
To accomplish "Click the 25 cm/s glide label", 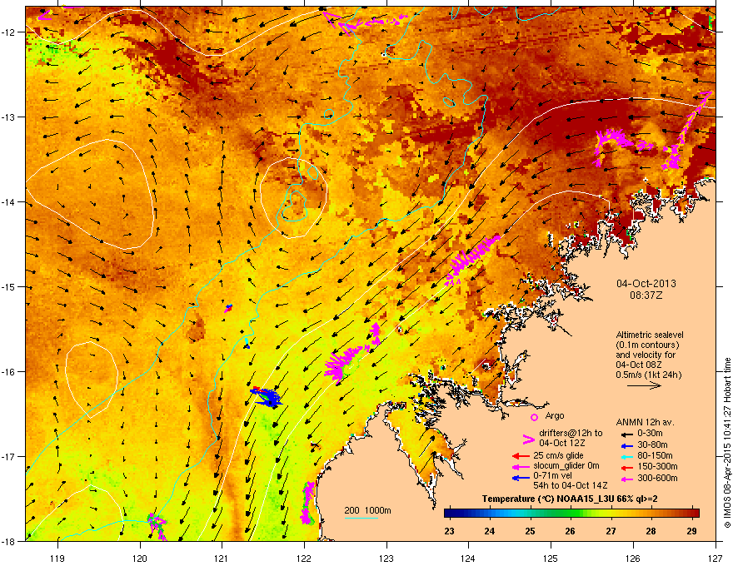I will [559, 455].
